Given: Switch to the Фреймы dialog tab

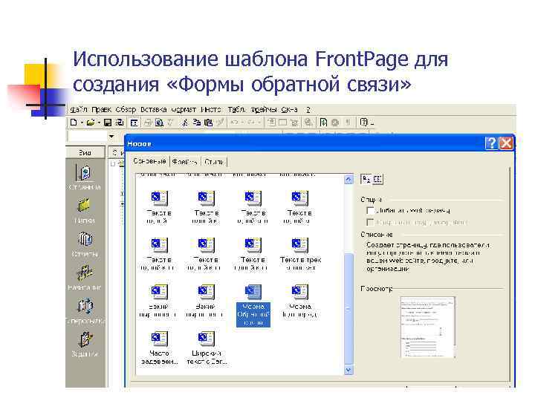Looking at the screenshot, I should (x=184, y=162).
